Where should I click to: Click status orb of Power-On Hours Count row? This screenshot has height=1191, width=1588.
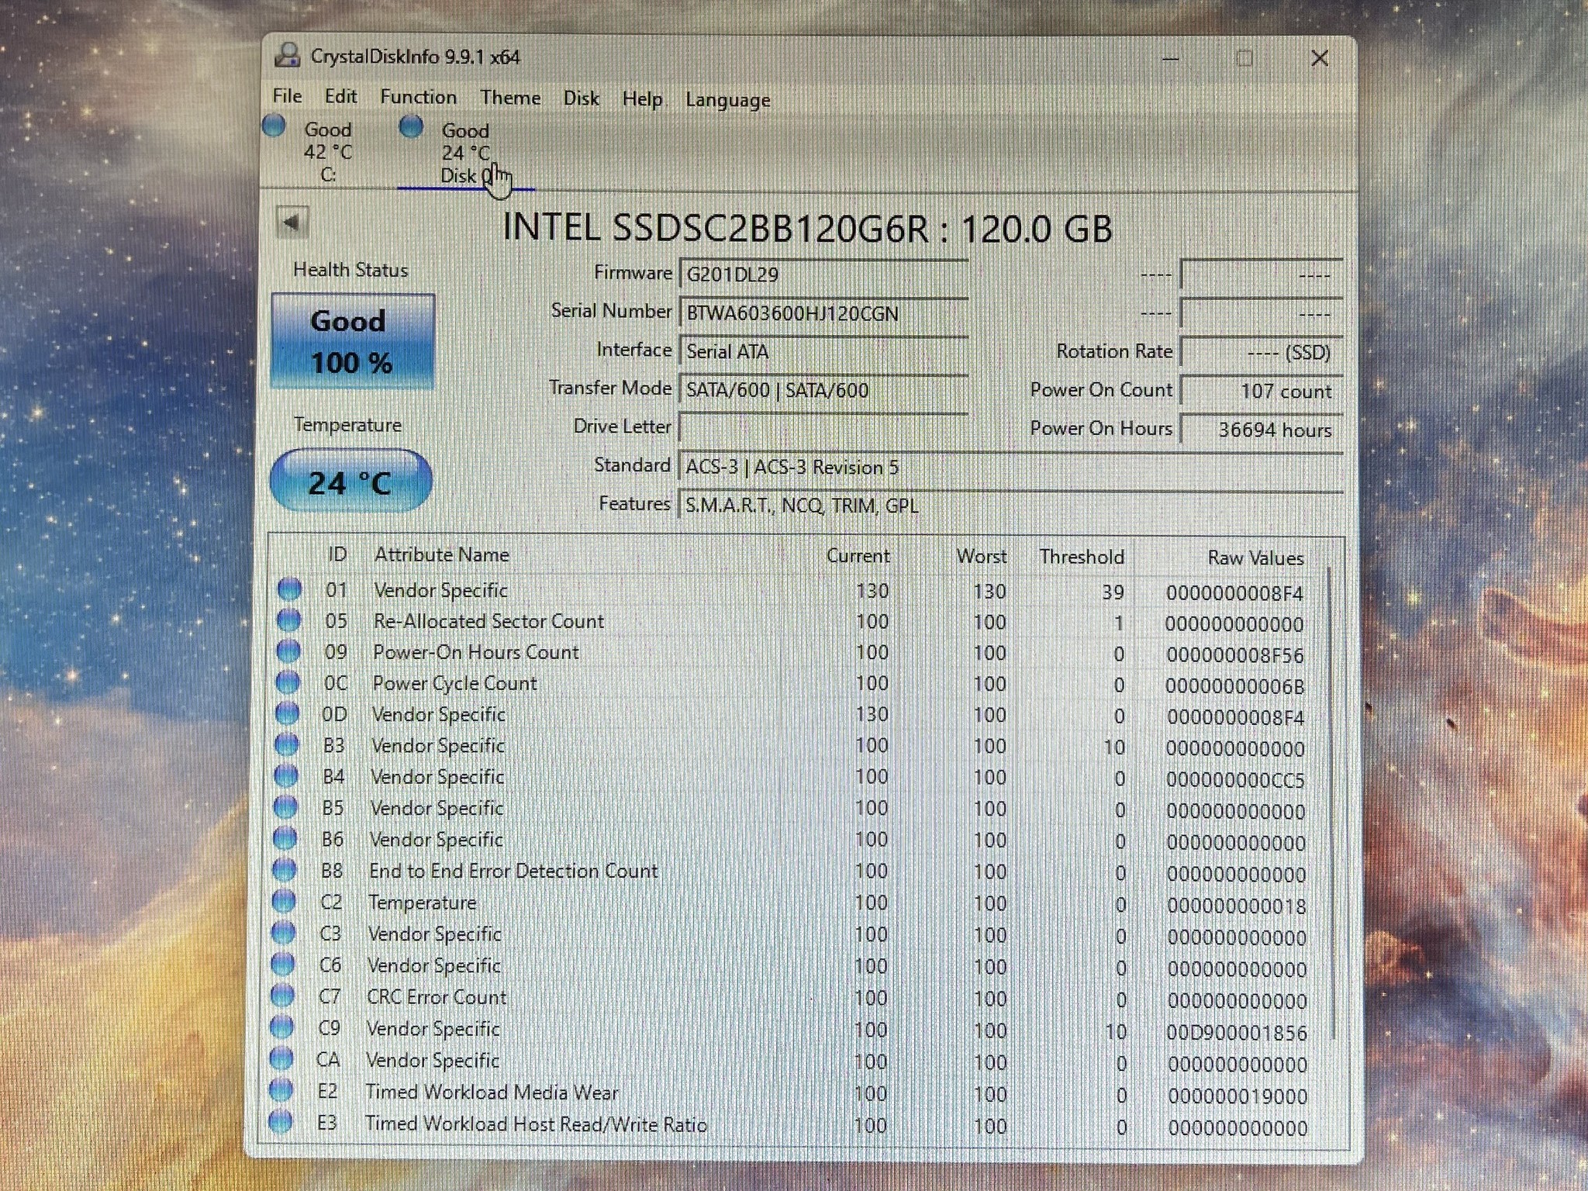click(x=288, y=651)
